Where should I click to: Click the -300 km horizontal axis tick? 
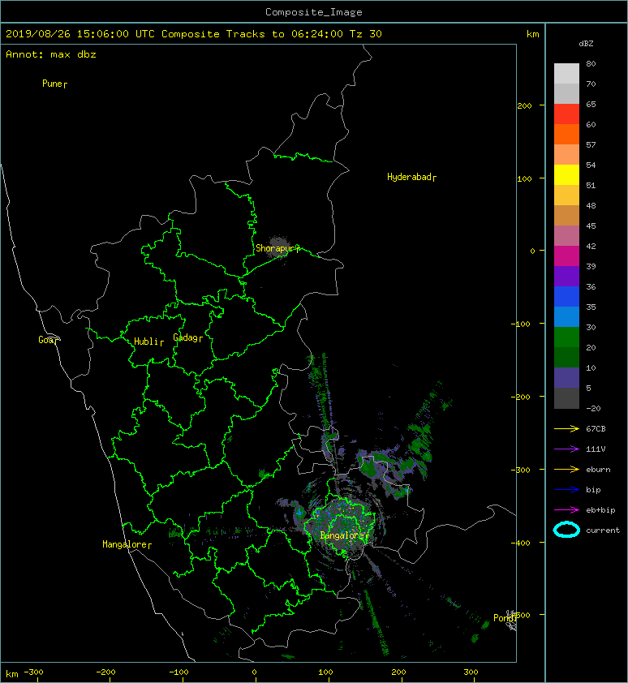(x=33, y=672)
